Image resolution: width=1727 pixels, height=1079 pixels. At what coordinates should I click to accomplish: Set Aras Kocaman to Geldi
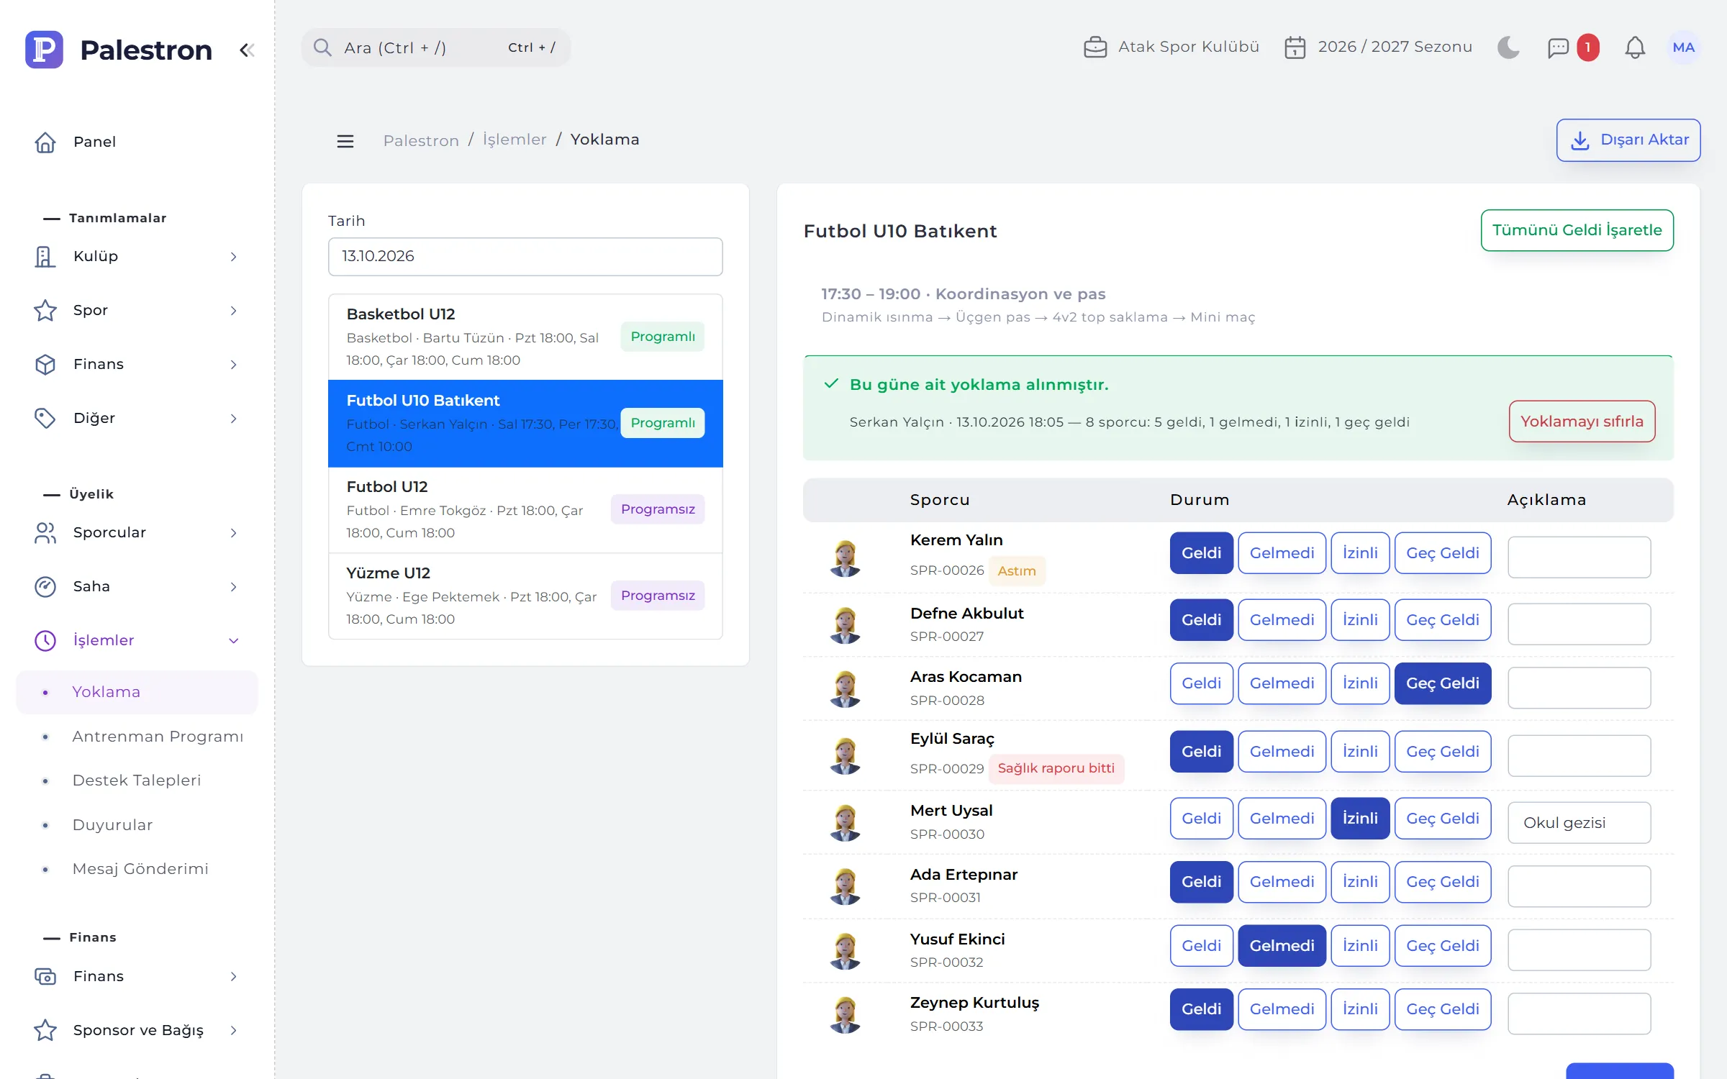point(1201,683)
